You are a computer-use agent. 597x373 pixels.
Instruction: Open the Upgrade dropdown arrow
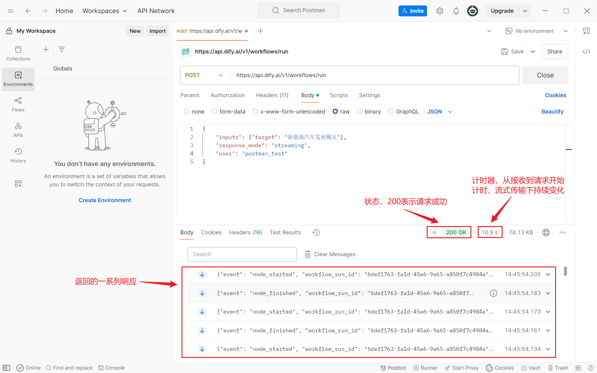[525, 11]
